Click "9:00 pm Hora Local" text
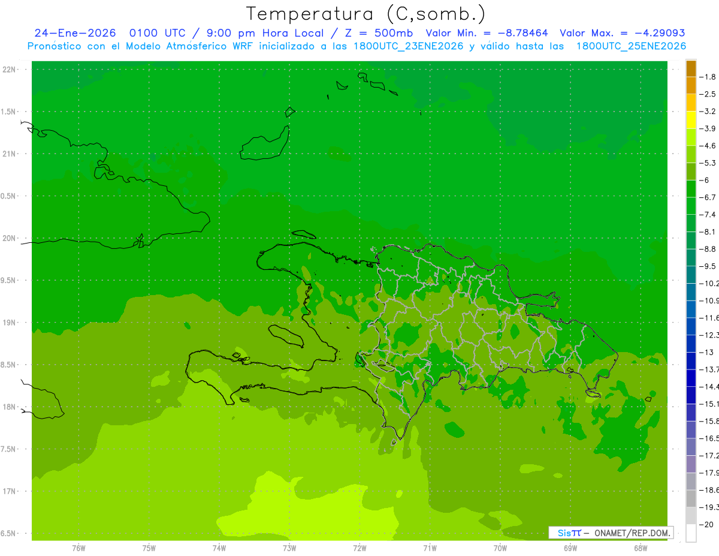 266,33
